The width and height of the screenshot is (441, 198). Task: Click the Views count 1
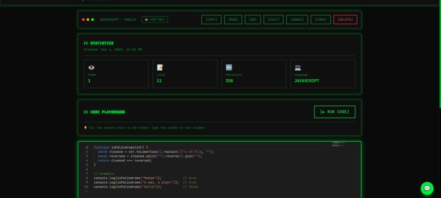coord(89,81)
